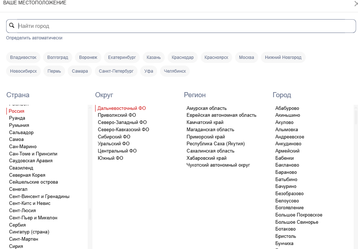Click Определить автоматически link
This screenshot has height=249, width=358.
pyautogui.click(x=34, y=38)
